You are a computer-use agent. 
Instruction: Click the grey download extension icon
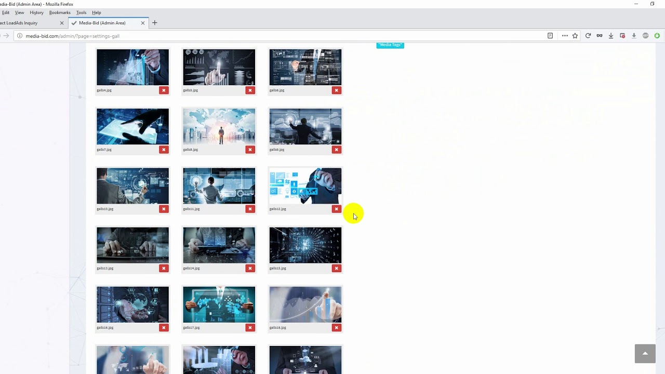[634, 36]
